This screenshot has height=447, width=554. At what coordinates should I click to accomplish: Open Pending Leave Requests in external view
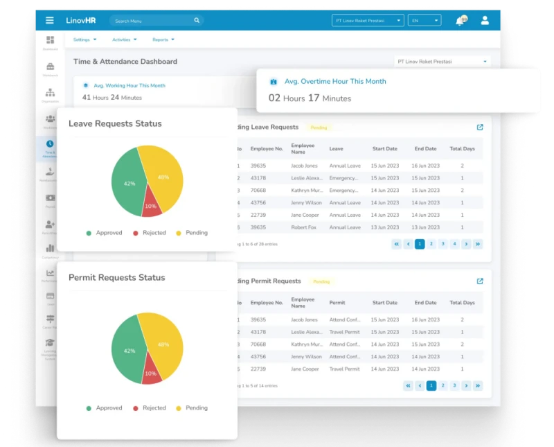480,128
